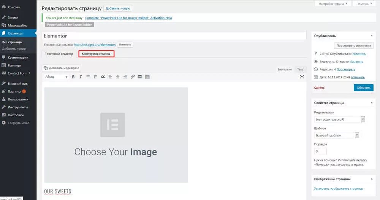Expand the Помощь help panel

pos(364,4)
